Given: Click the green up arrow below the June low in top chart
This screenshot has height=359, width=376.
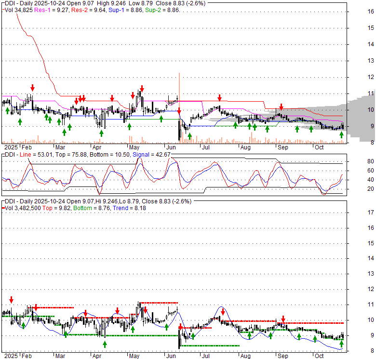Looking at the screenshot, I should 189,136.
